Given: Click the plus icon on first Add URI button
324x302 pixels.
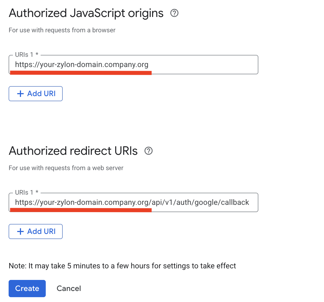Looking at the screenshot, I should click(20, 93).
